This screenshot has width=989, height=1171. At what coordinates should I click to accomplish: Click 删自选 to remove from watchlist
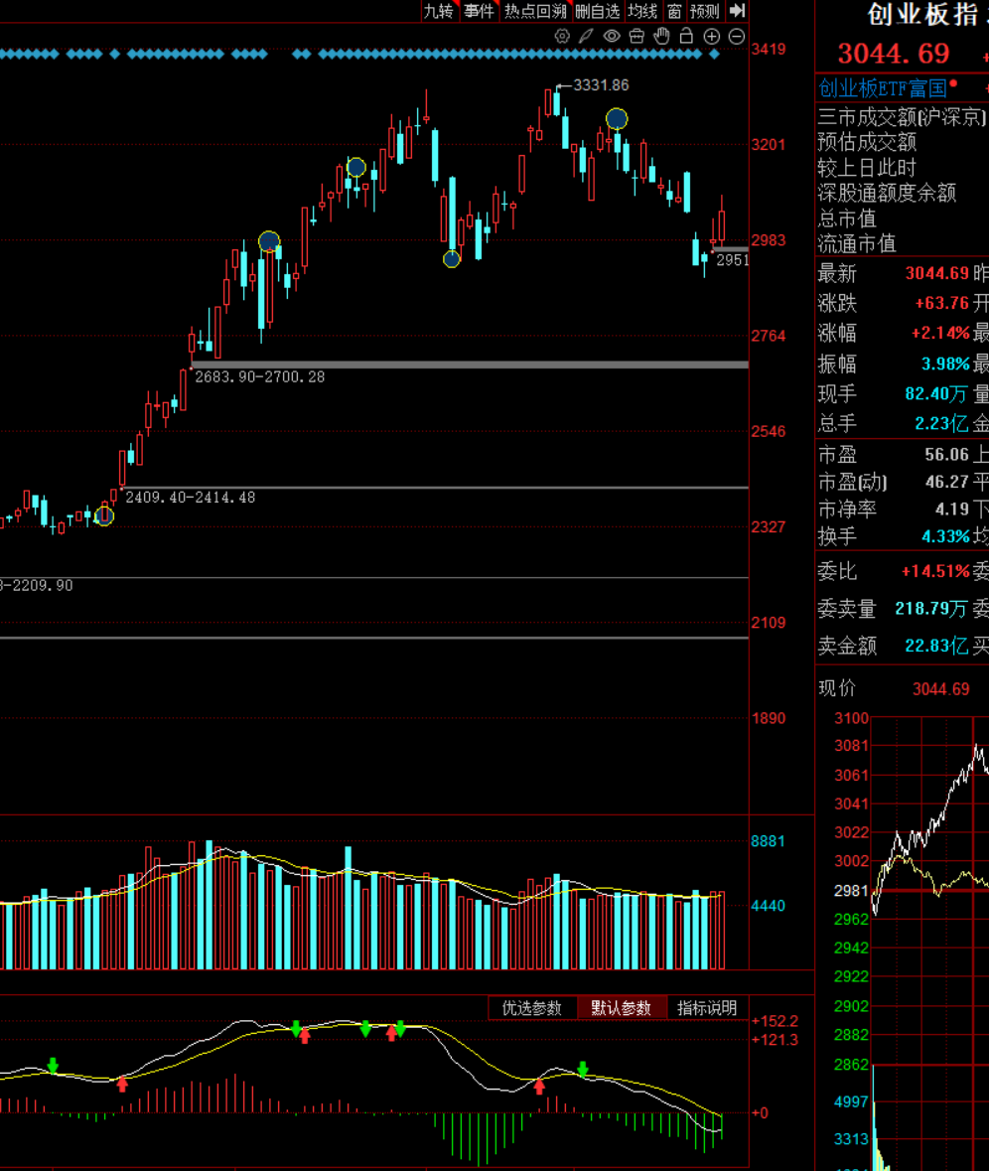tap(598, 11)
